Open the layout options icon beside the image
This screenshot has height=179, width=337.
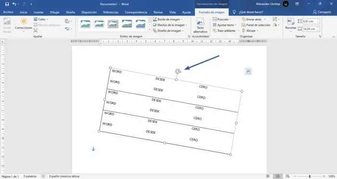[248, 72]
